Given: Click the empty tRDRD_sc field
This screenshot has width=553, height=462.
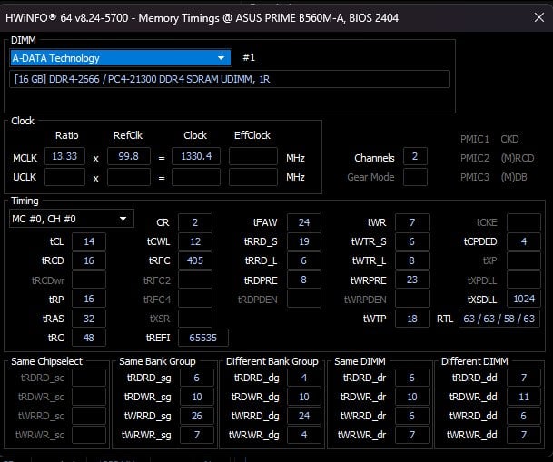Looking at the screenshot, I should [x=89, y=378].
